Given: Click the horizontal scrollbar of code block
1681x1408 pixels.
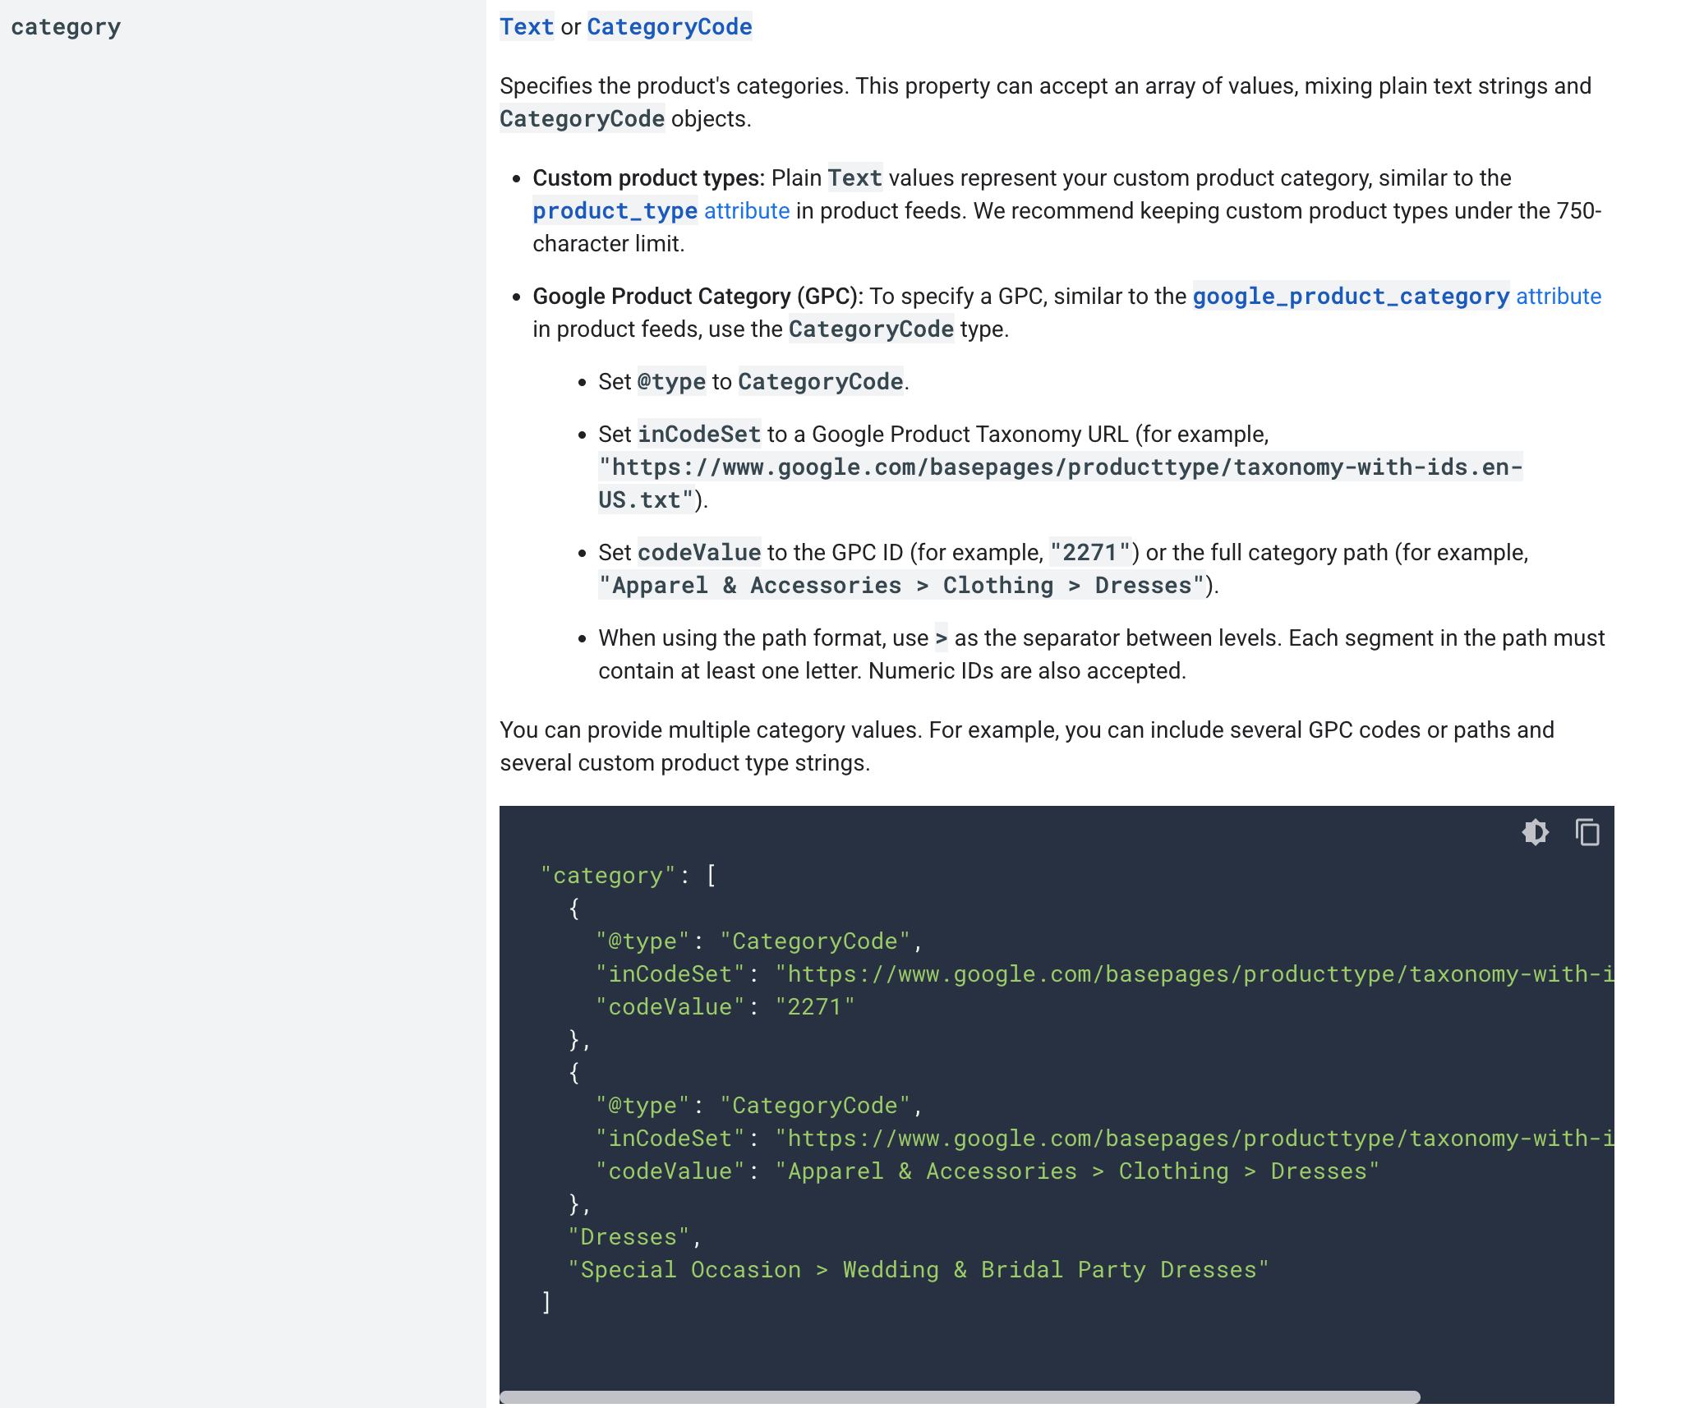Looking at the screenshot, I should pyautogui.click(x=960, y=1396).
